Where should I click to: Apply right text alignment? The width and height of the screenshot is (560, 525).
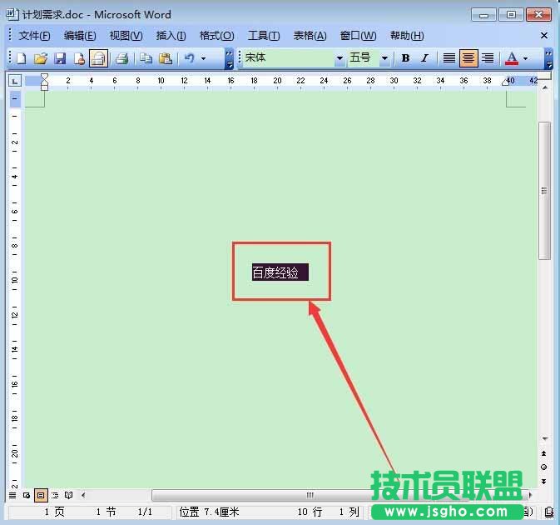[x=488, y=58]
